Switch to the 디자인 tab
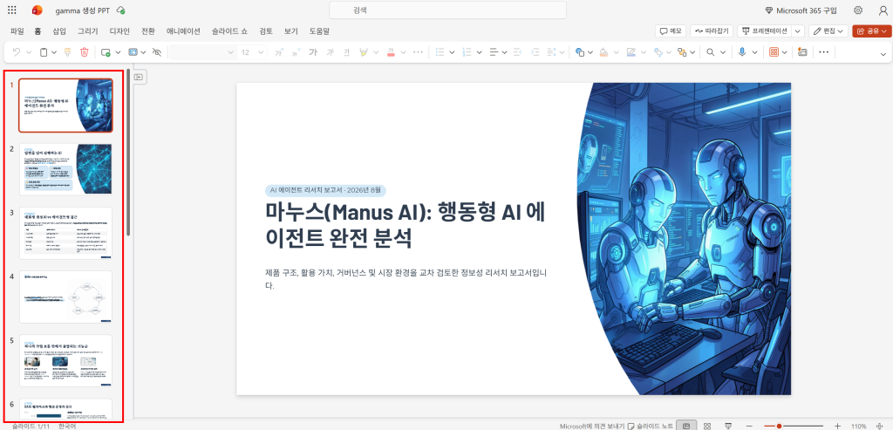Screen dimensions: 893x430 [x=119, y=31]
